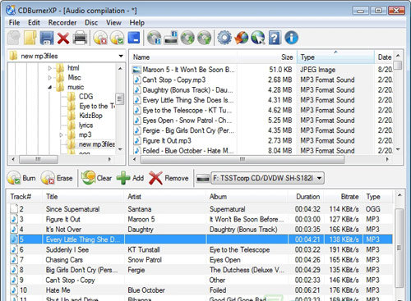Open settings with the gear icon
The image size is (411, 301).
[224, 38]
